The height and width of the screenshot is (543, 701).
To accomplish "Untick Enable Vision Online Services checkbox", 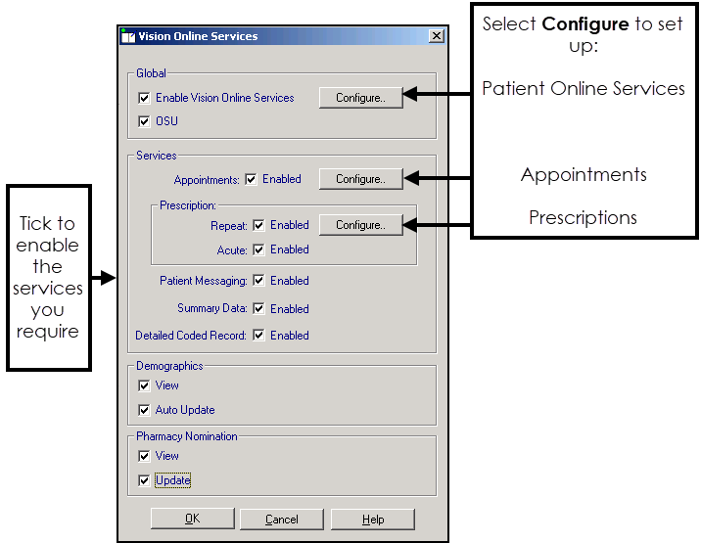I will [145, 98].
